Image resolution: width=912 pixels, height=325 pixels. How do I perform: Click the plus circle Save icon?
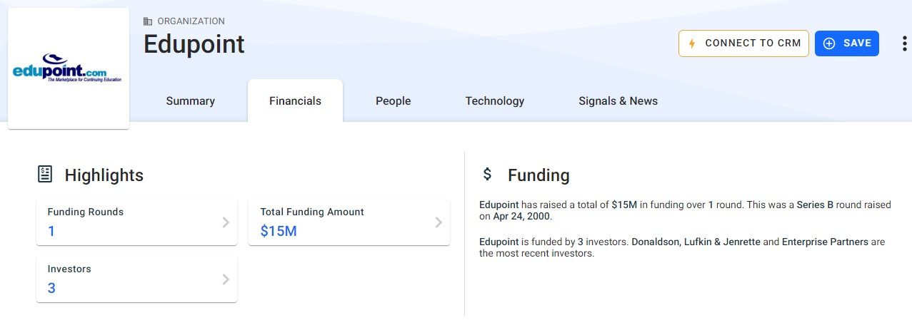click(x=829, y=43)
